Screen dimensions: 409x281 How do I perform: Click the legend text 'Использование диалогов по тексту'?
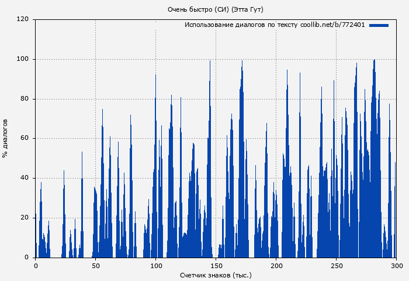tap(241, 25)
